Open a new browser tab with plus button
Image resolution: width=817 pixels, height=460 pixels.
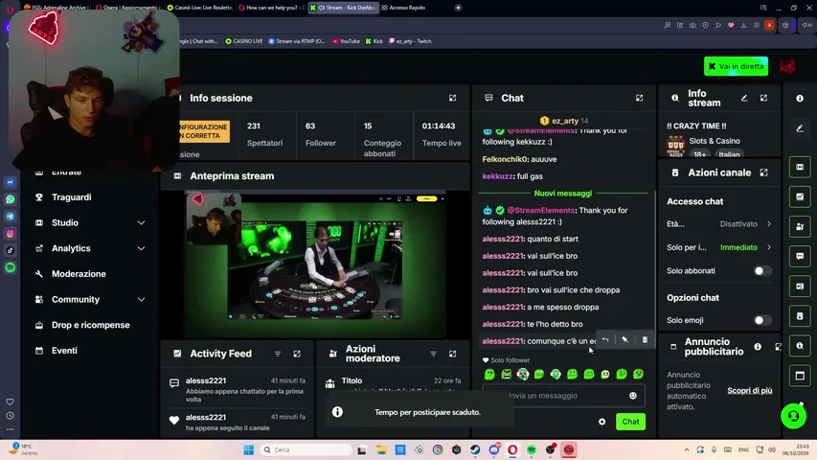pyautogui.click(x=458, y=8)
